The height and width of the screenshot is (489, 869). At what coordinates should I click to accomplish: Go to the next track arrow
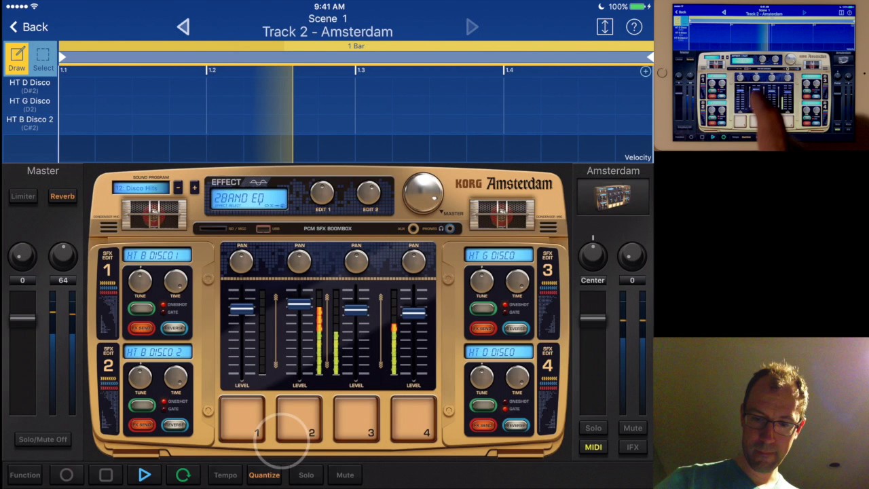click(472, 27)
